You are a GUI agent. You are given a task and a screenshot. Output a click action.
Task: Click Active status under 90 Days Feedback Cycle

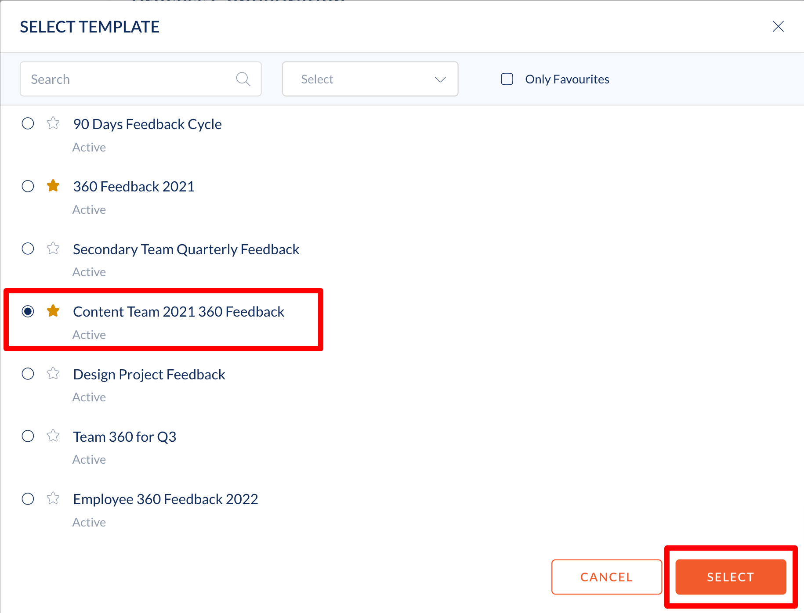point(89,147)
